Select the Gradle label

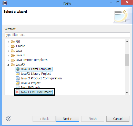[x=21, y=46]
